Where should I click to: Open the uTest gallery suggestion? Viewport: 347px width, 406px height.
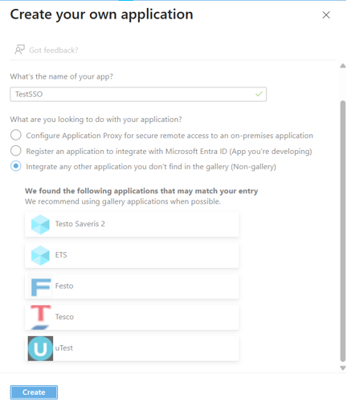pyautogui.click(x=132, y=348)
